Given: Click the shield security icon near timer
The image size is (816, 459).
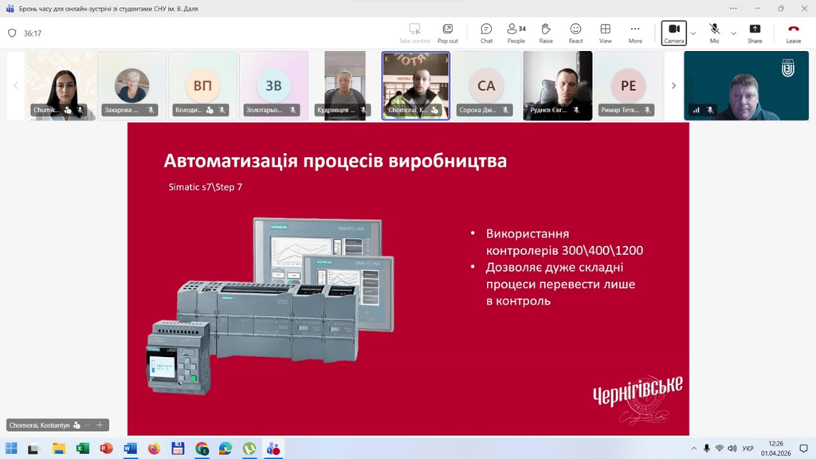Looking at the screenshot, I should tap(12, 33).
